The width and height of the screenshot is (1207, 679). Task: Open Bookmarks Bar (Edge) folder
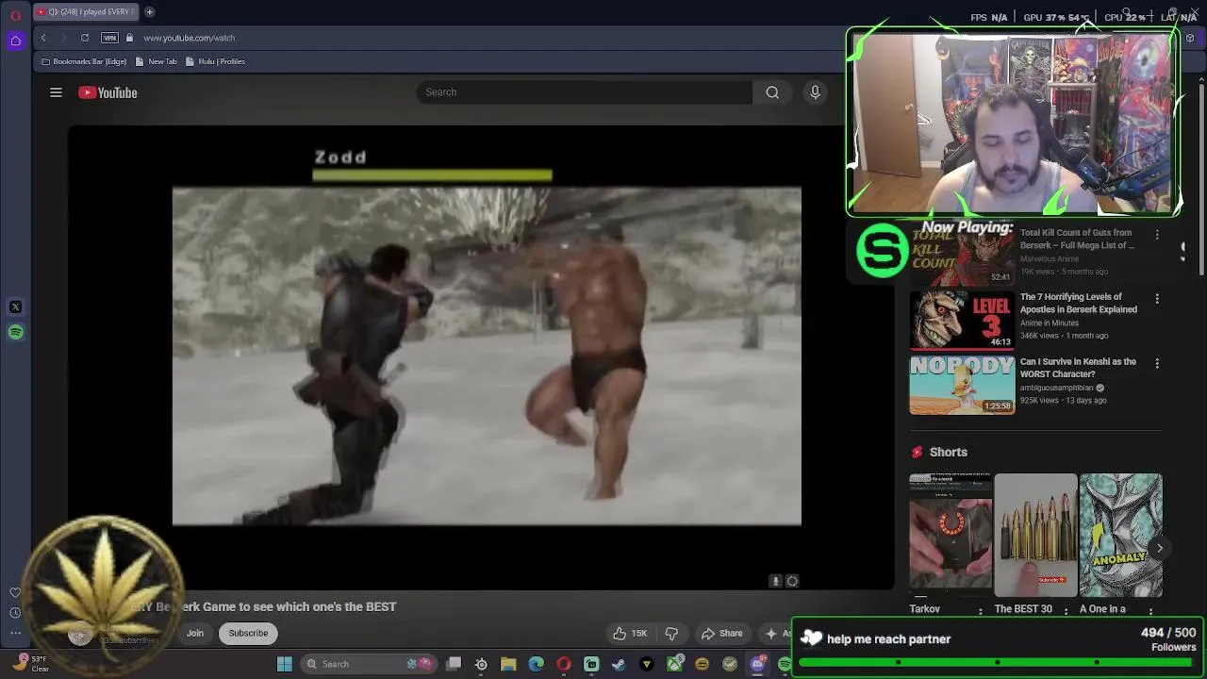coord(84,61)
